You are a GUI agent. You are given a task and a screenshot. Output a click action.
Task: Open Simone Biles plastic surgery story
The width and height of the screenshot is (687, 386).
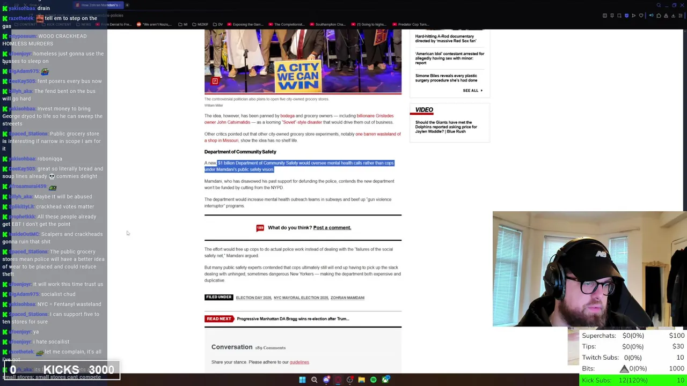click(446, 78)
